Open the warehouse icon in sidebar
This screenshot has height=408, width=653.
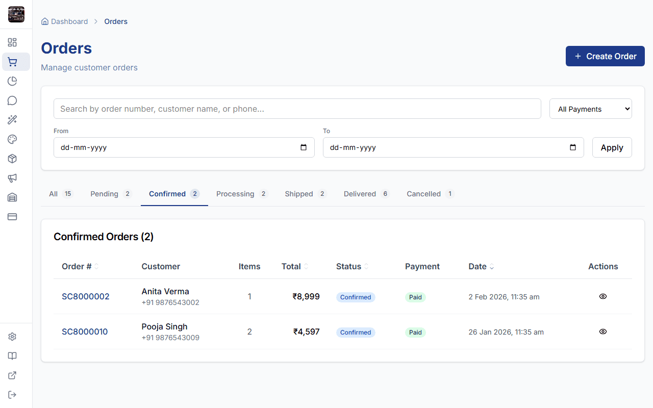[12, 197]
